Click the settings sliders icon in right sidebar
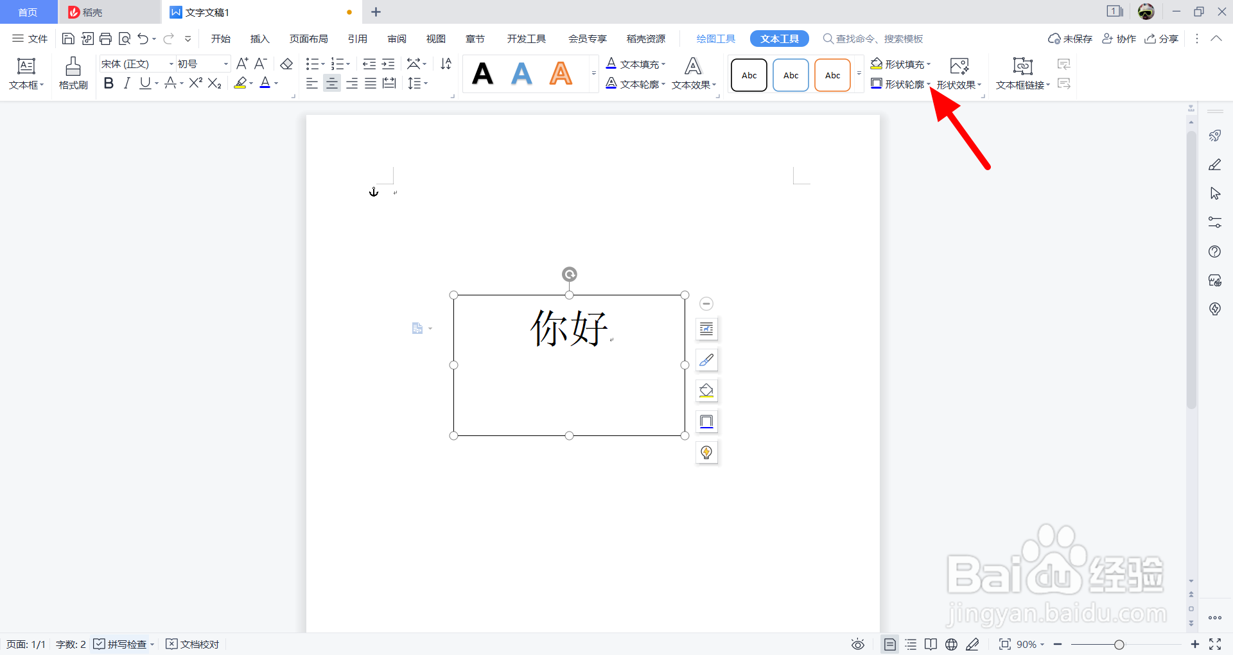Screen dimensions: 1233x655 [x=1214, y=222]
